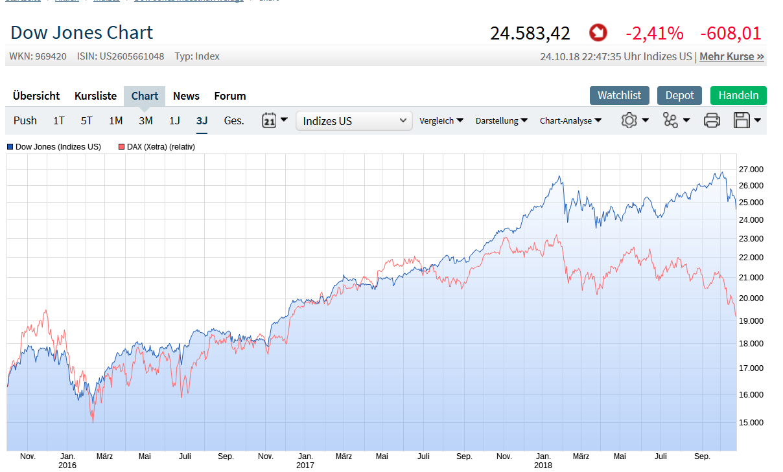Follow the Mehr Kurse link

point(732,56)
